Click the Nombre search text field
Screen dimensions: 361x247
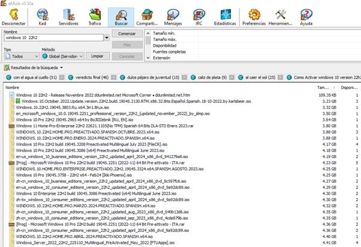[x=54, y=38]
